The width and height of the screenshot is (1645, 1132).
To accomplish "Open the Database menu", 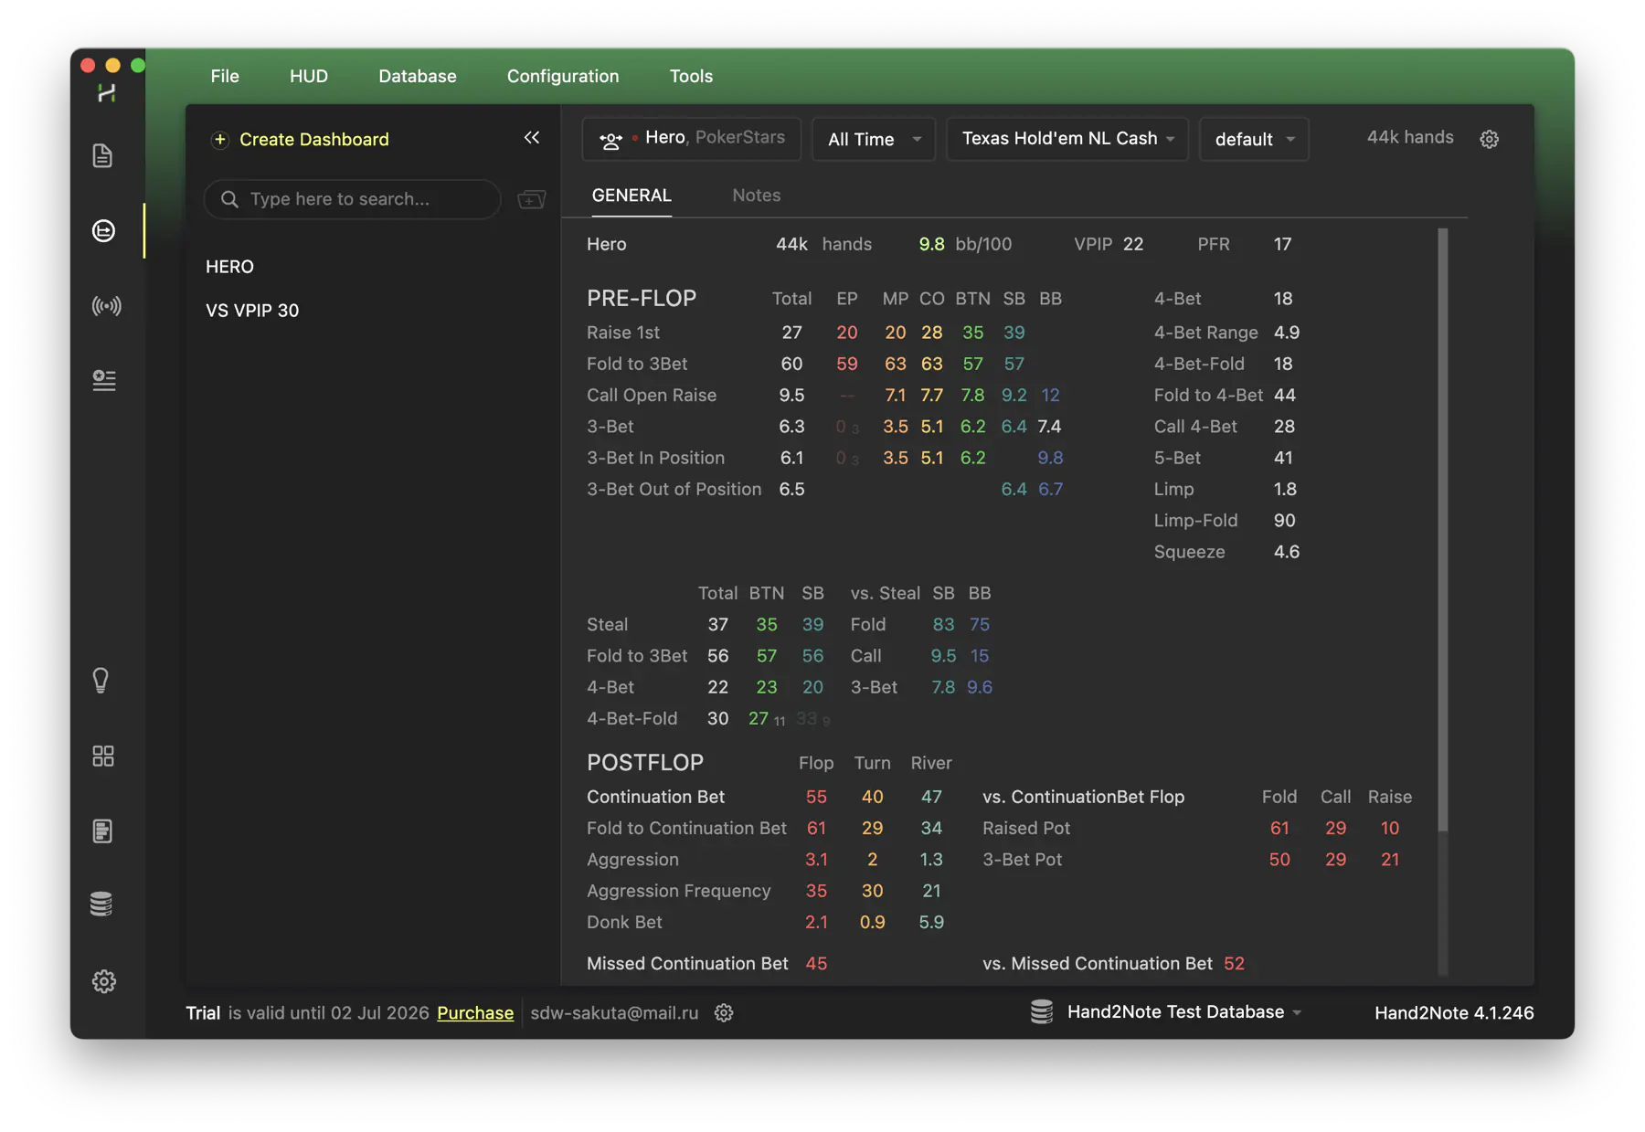I will pos(418,76).
